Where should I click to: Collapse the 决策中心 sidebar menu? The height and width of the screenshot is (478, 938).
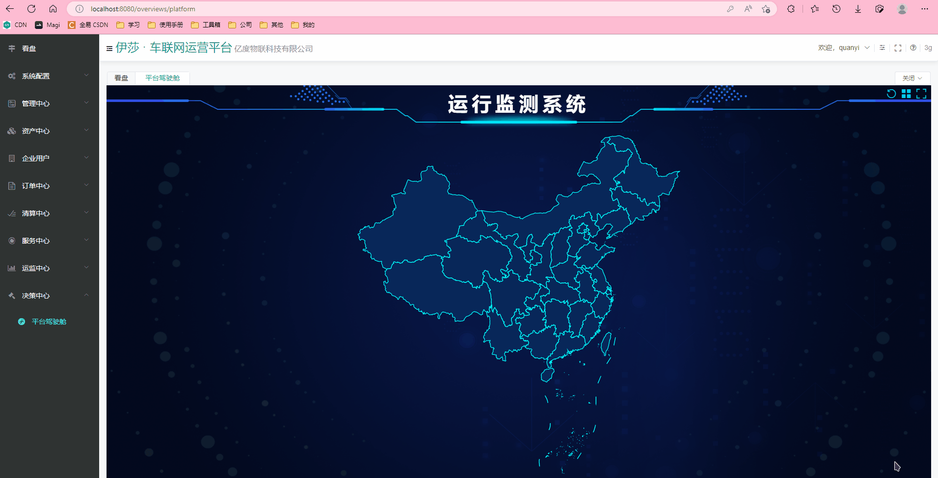pyautogui.click(x=49, y=296)
